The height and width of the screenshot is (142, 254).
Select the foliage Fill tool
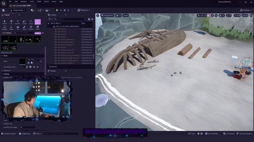pyautogui.click(x=18, y=28)
